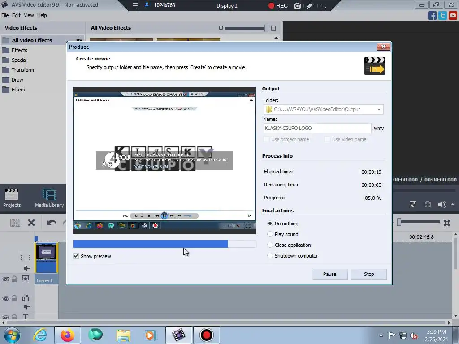Tick the Use project name checkbox
Viewport: 459px width, 344px height.
pyautogui.click(x=266, y=139)
